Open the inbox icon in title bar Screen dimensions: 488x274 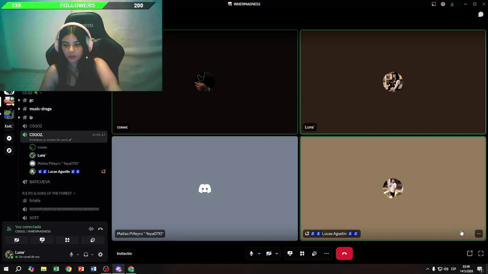[x=434, y=4]
